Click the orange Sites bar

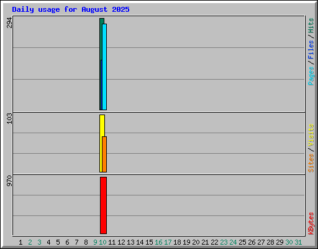[104, 154]
